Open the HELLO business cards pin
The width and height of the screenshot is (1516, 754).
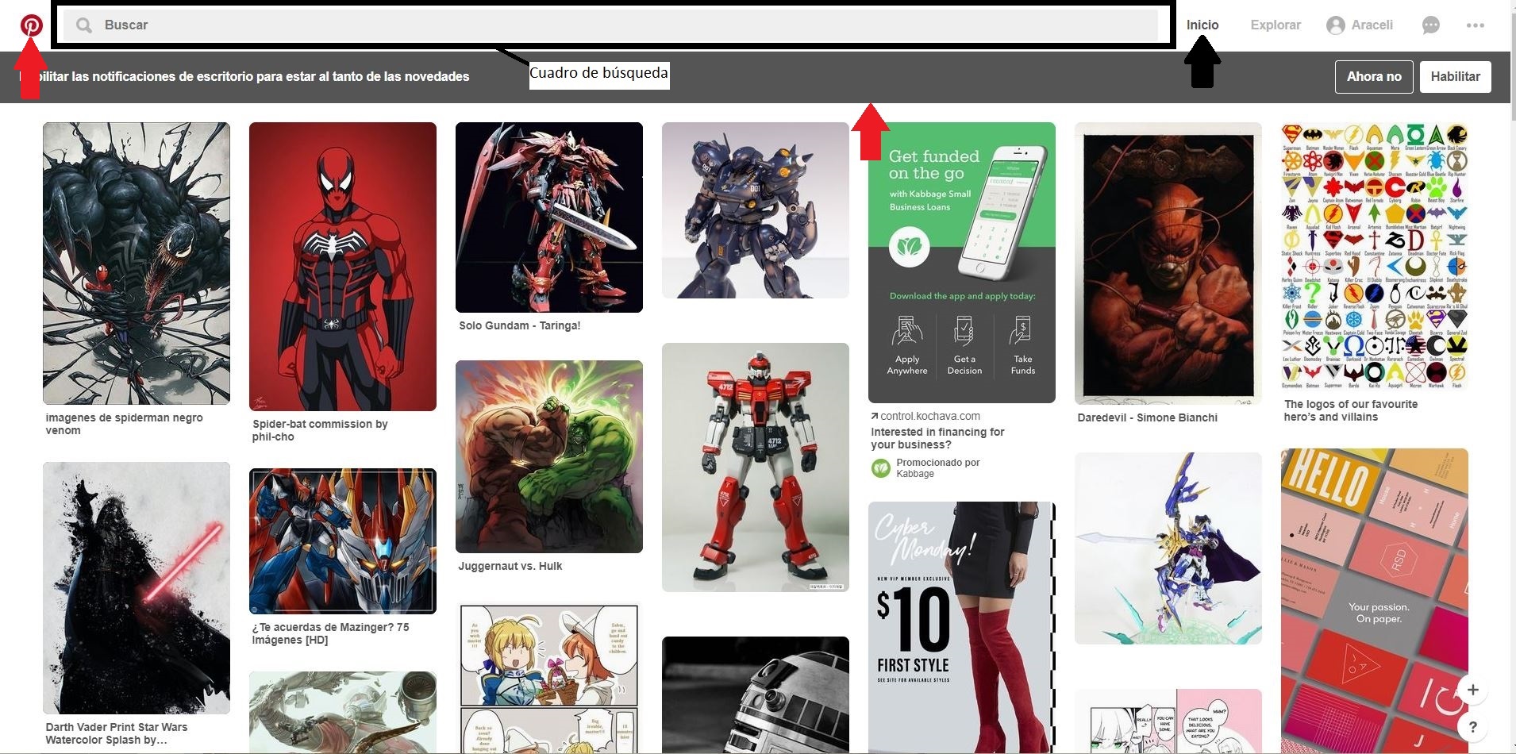(1375, 601)
